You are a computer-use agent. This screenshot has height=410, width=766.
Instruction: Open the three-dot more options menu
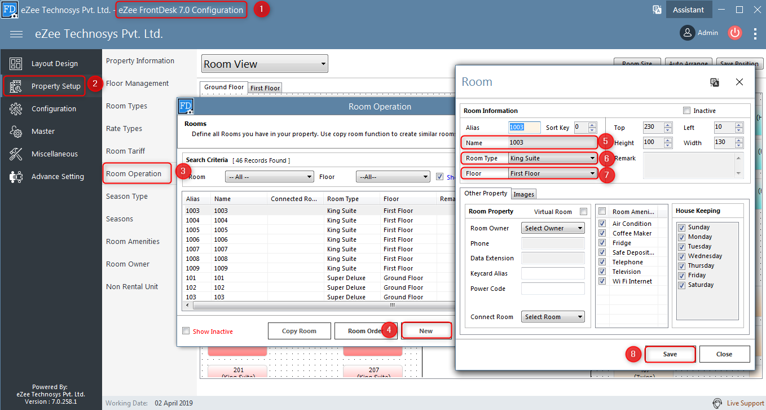point(755,33)
